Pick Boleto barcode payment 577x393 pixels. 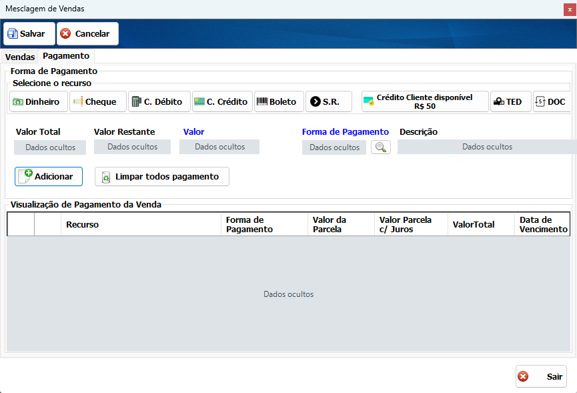point(279,101)
